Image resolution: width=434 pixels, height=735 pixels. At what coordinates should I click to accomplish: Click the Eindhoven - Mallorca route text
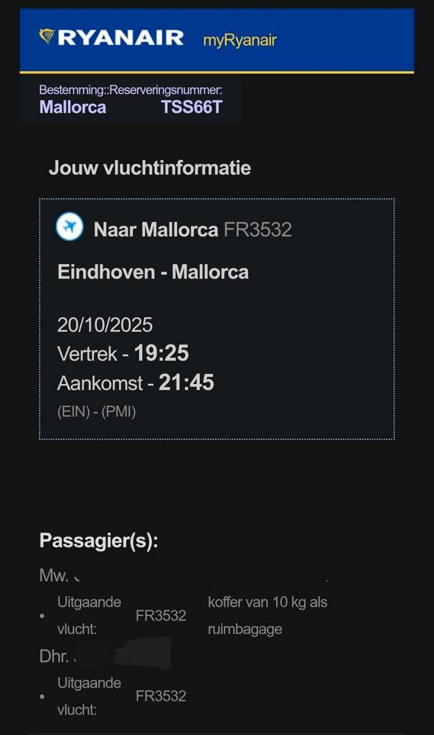pyautogui.click(x=153, y=272)
